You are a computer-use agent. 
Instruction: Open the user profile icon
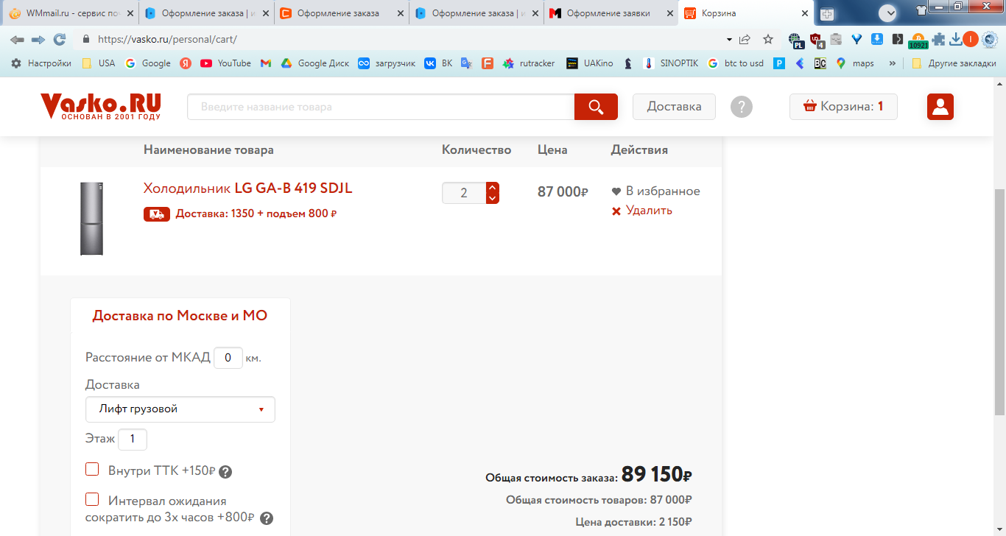940,107
